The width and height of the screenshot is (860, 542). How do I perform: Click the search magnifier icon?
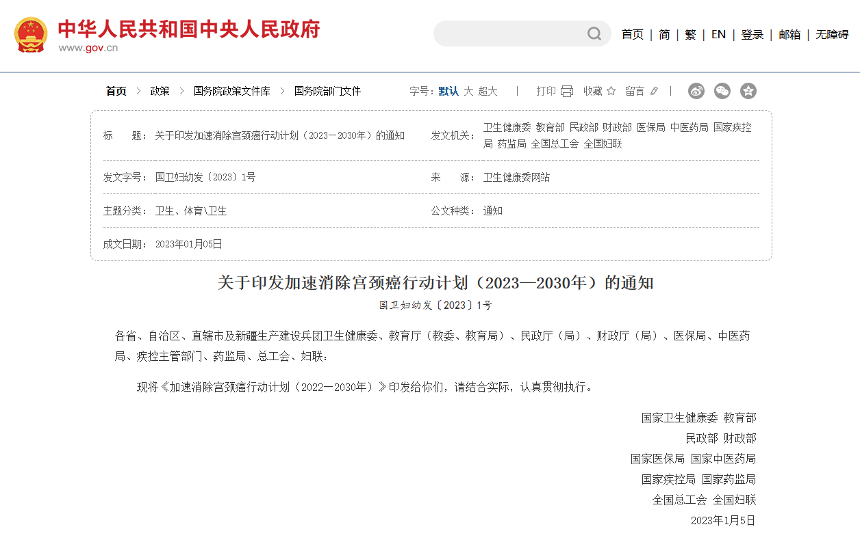(594, 33)
